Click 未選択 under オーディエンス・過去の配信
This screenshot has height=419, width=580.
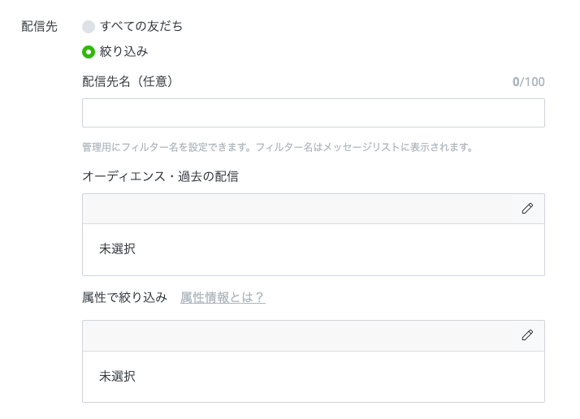(117, 249)
